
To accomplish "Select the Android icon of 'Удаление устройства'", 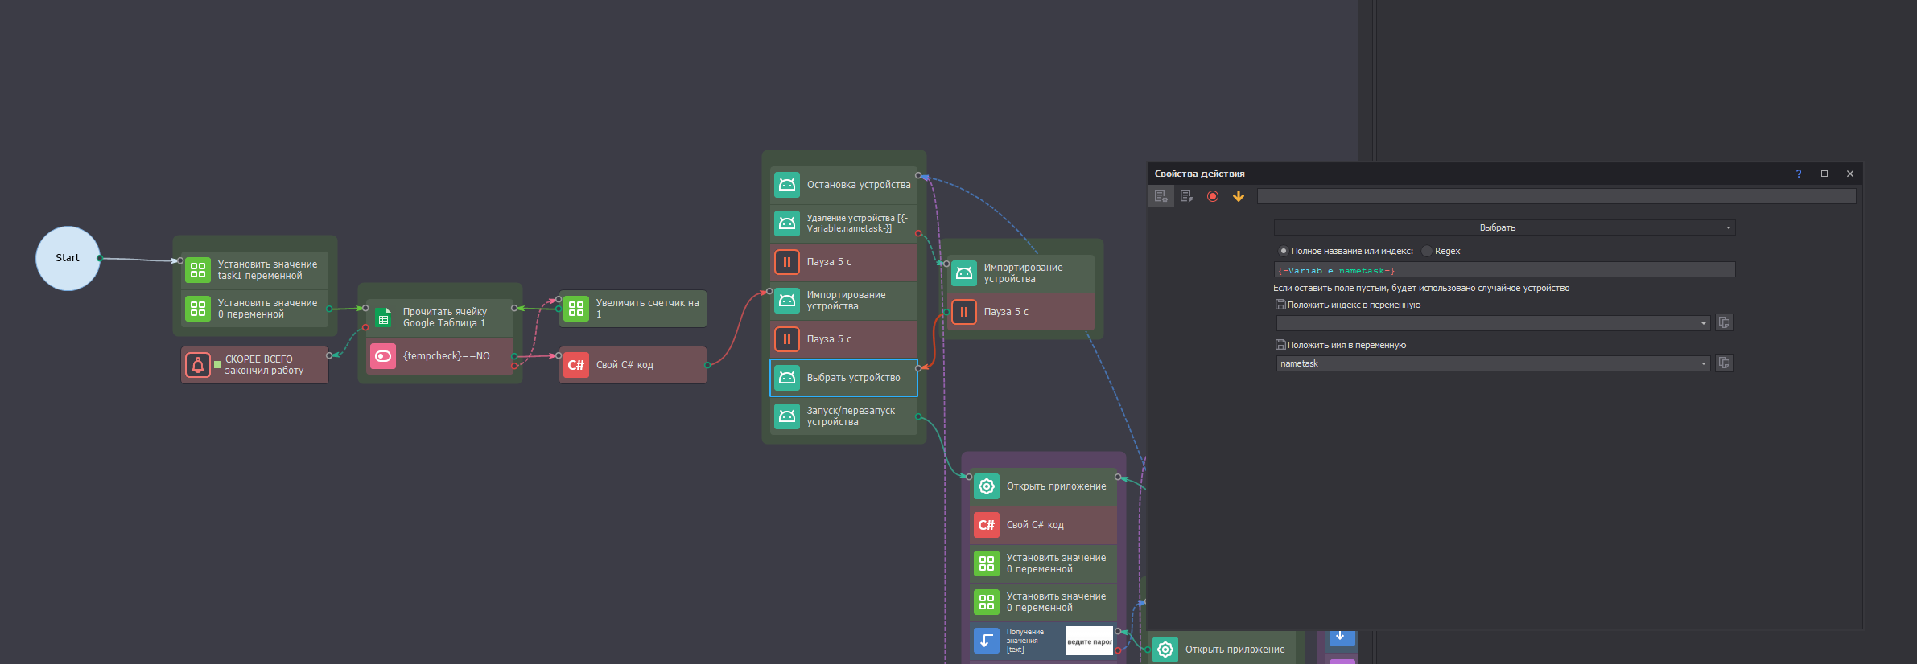I will pyautogui.click(x=787, y=223).
